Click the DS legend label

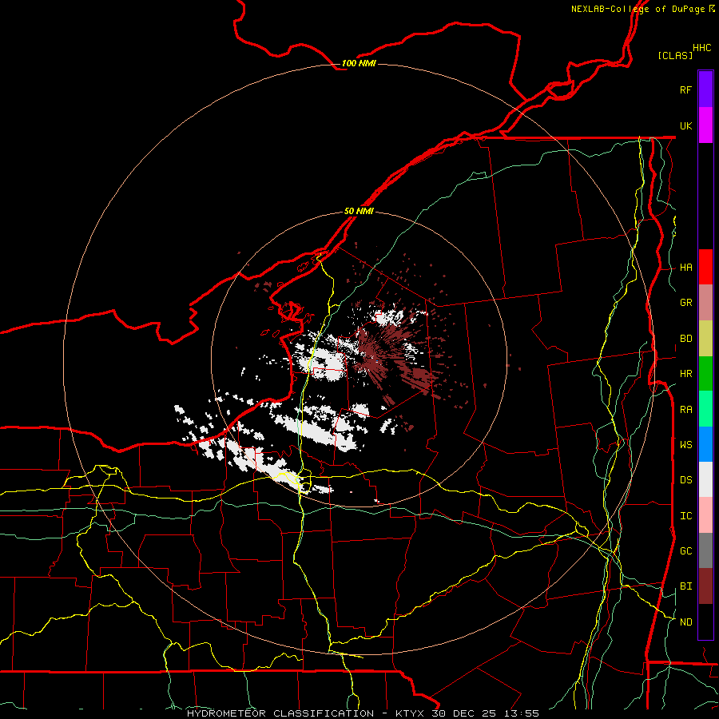(x=685, y=480)
